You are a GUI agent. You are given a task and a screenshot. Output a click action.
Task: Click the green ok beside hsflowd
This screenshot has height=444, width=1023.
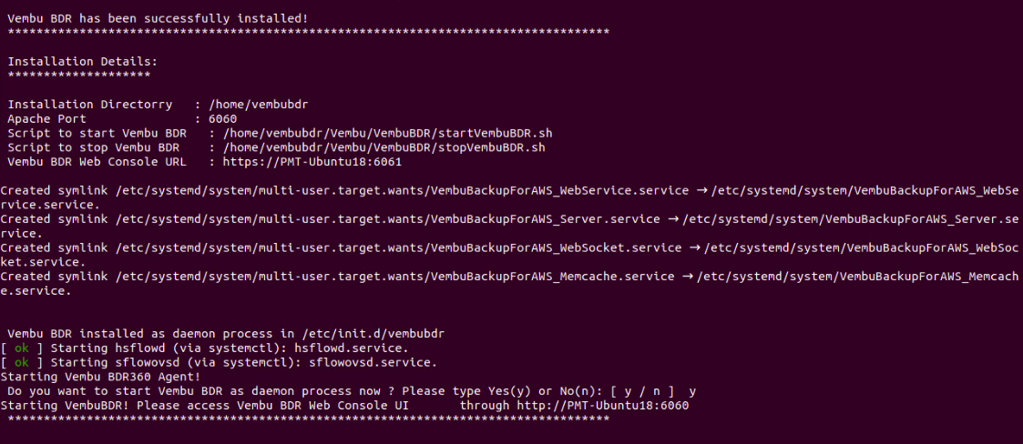(22, 348)
